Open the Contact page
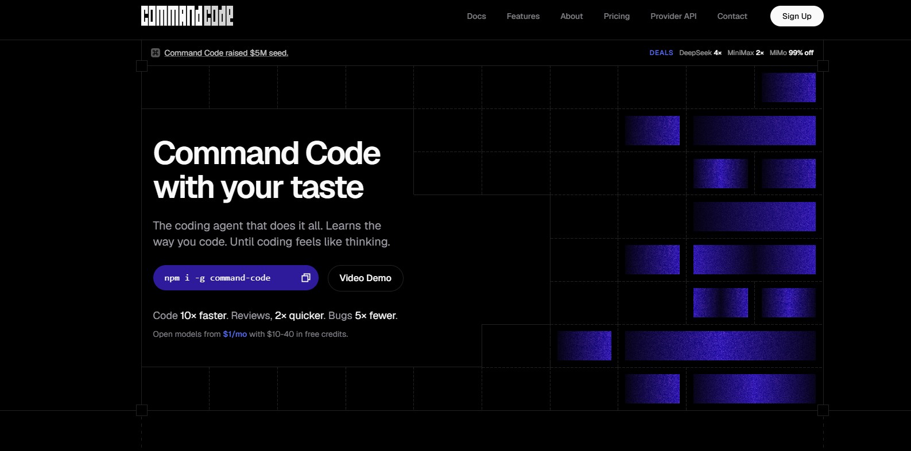This screenshot has width=911, height=451. [732, 16]
